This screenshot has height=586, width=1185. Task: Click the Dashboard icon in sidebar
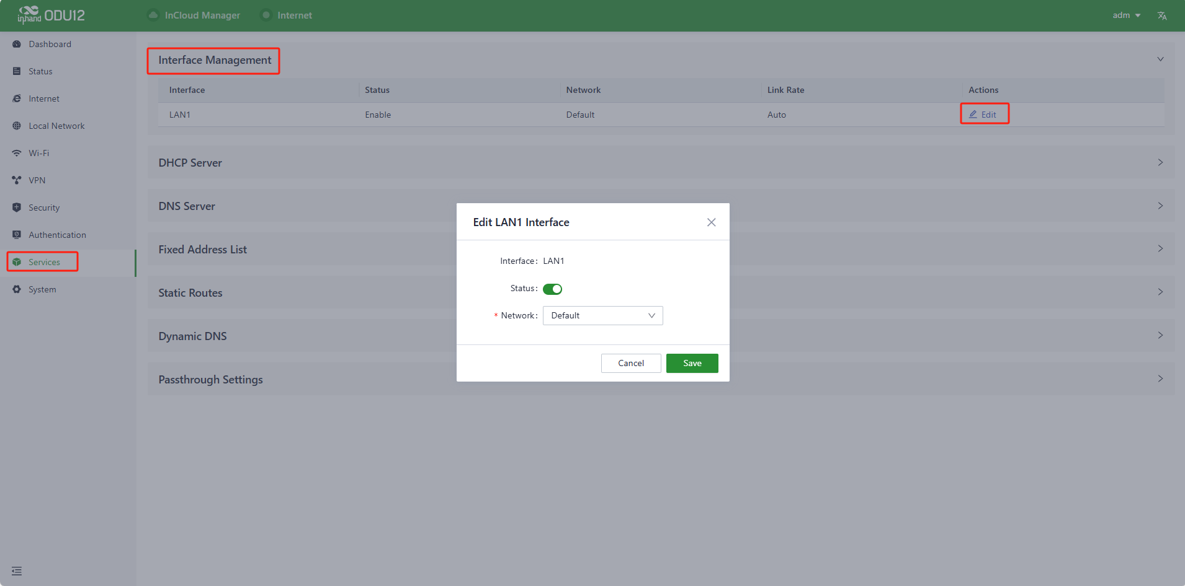pyautogui.click(x=17, y=44)
